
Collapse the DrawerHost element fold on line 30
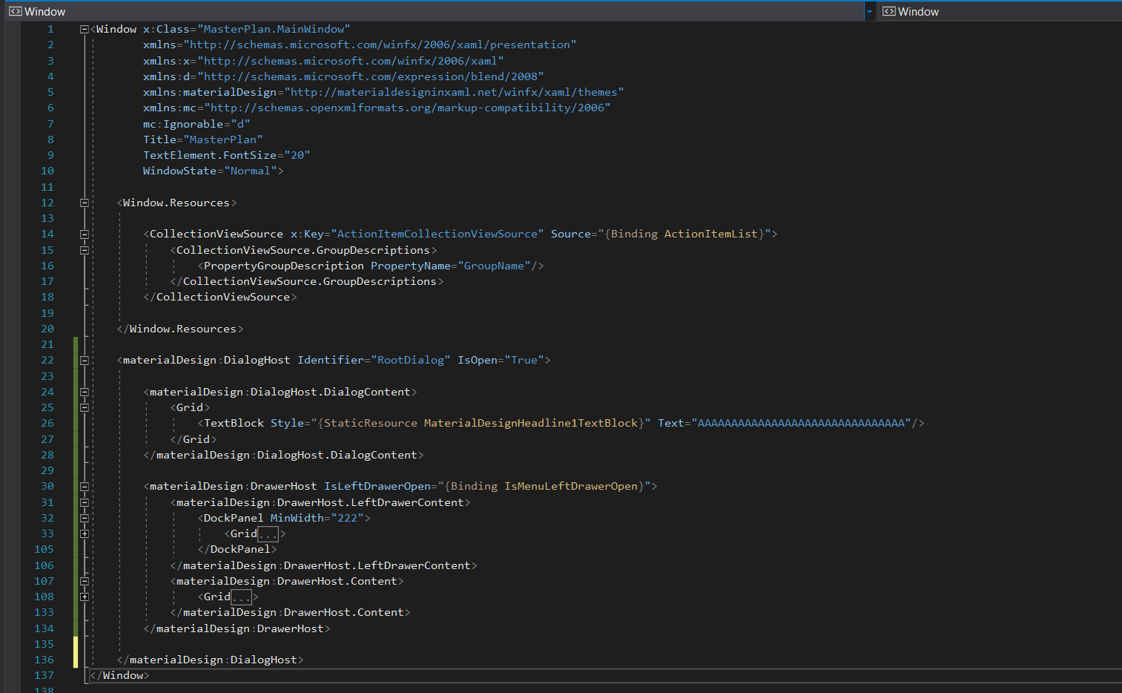pyautogui.click(x=84, y=486)
